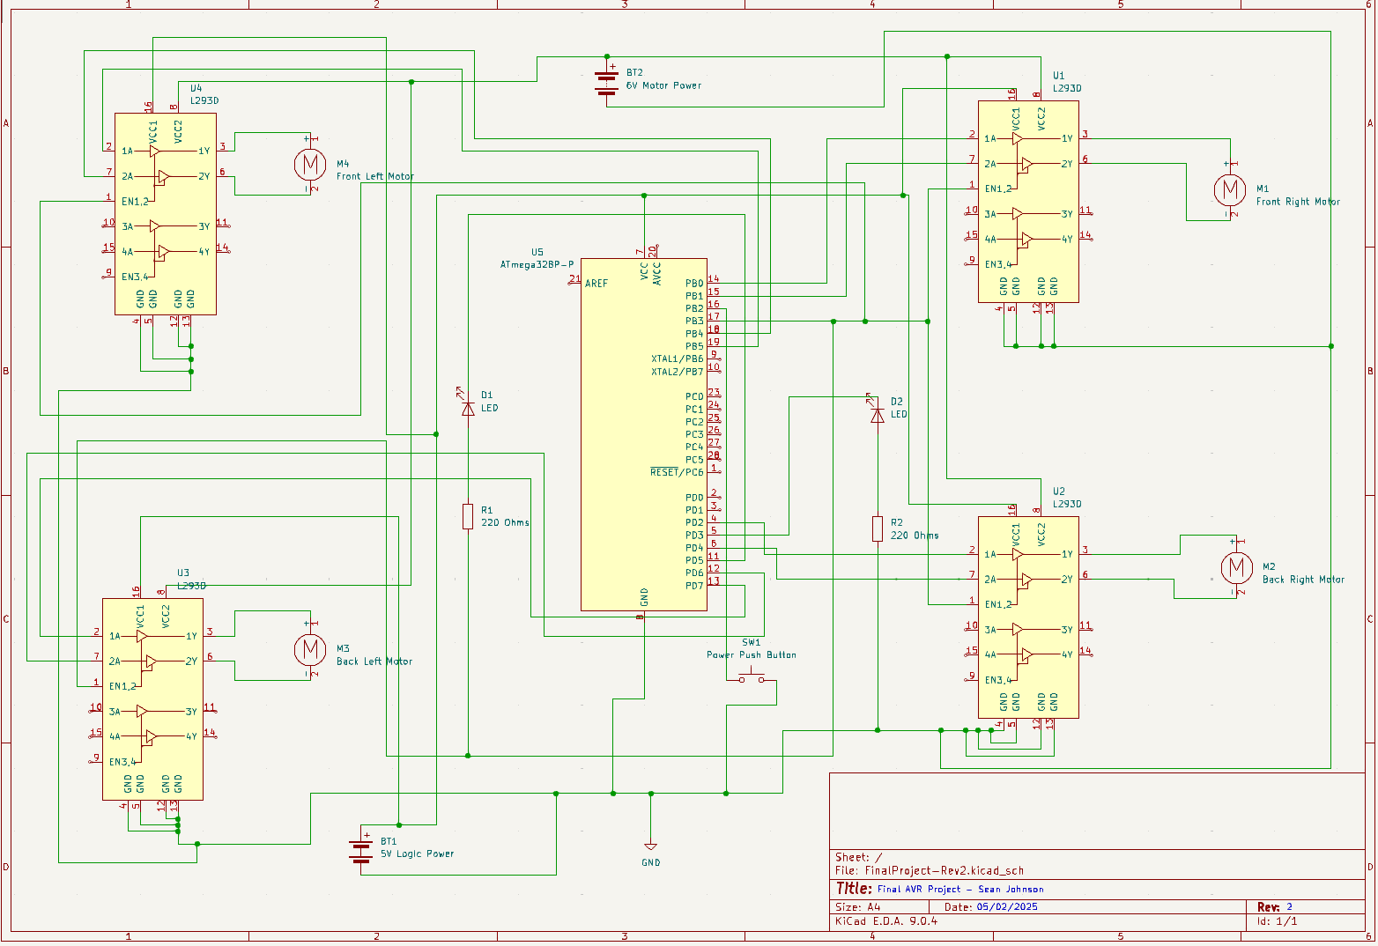
Task: Select the M1 Front Right Motor symbol
Action: click(1229, 190)
